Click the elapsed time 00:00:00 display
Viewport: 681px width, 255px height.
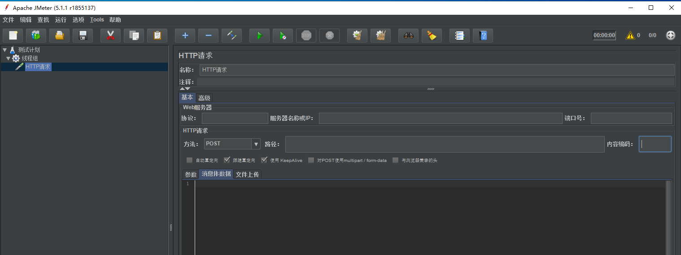tap(604, 35)
